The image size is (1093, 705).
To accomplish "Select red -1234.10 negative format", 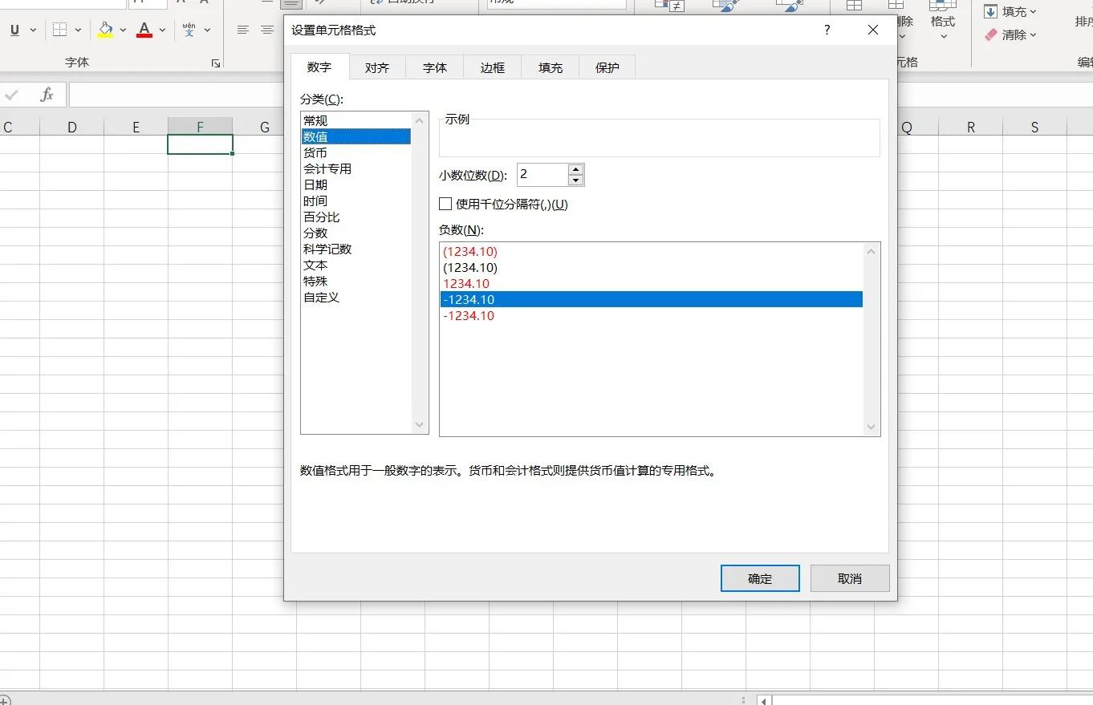I will click(652, 316).
